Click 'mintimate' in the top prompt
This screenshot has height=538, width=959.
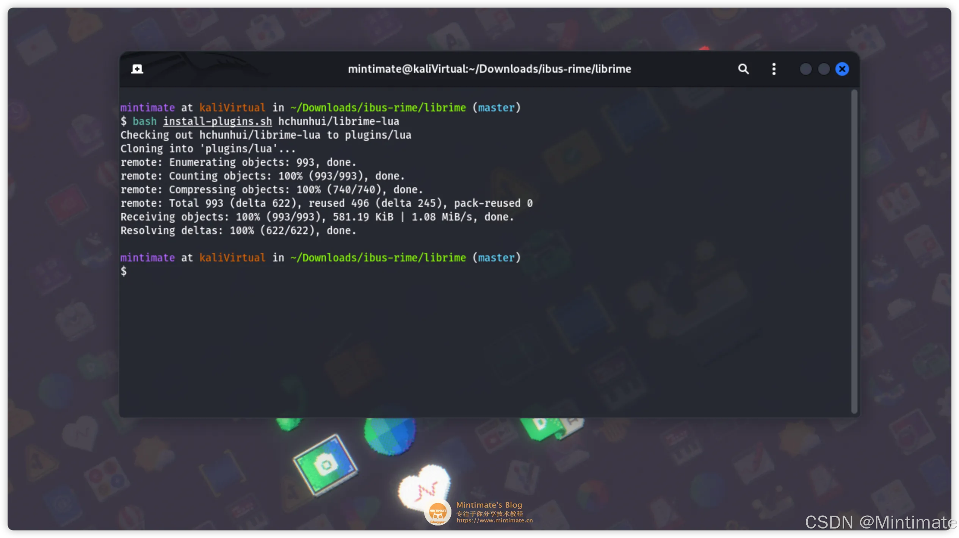(147, 108)
